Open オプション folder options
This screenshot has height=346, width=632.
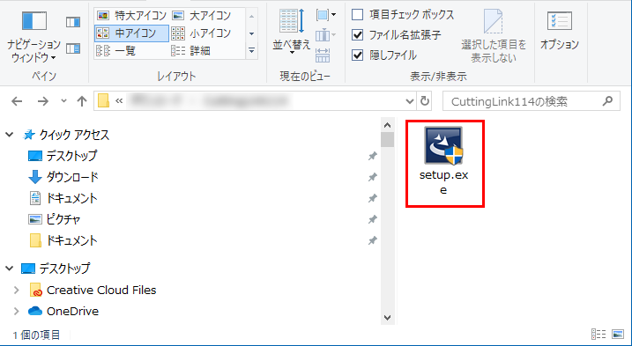[x=560, y=30]
